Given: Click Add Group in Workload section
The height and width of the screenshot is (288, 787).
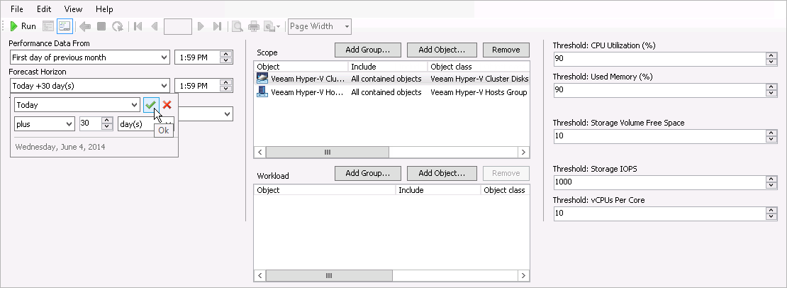Looking at the screenshot, I should coord(368,173).
